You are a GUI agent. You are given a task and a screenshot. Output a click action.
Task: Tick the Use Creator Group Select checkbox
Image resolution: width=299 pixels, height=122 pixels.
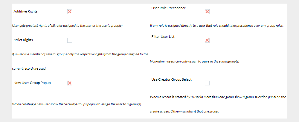point(207,83)
